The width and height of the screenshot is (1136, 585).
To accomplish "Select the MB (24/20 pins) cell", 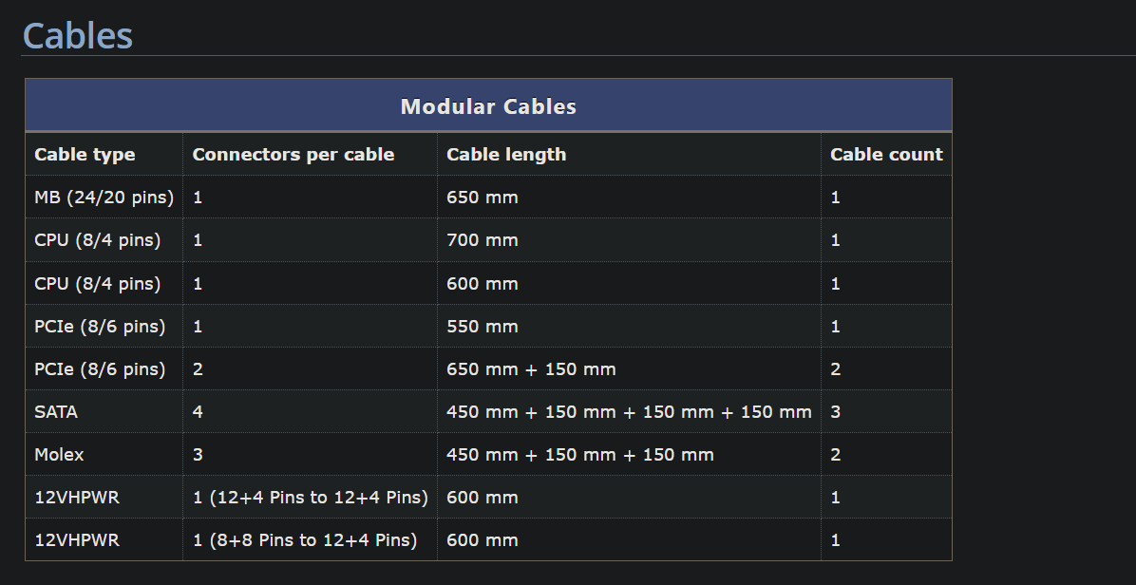I will click(x=104, y=198).
